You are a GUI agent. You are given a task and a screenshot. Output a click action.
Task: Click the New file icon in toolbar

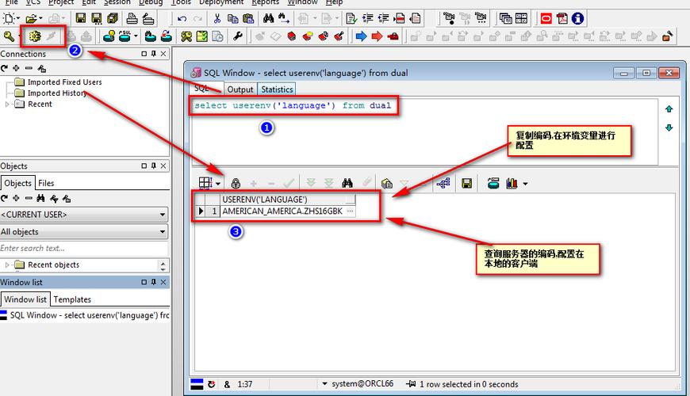(x=10, y=18)
